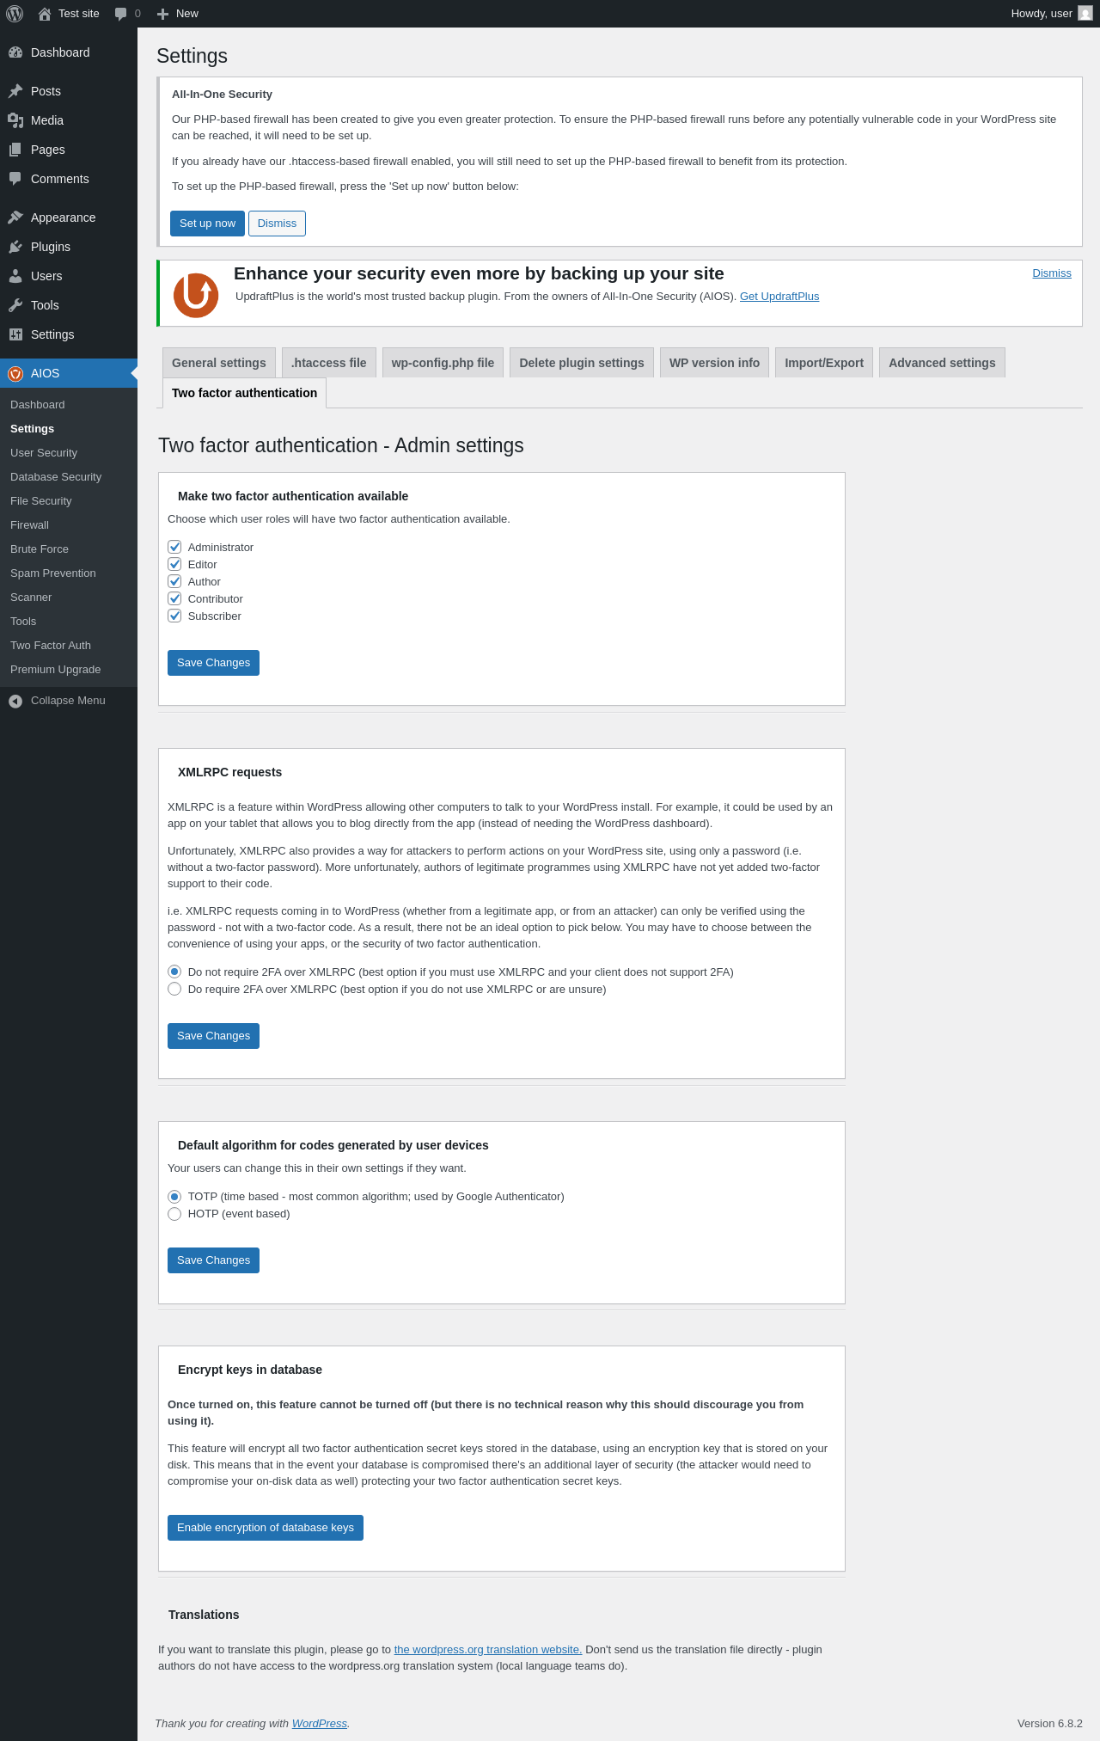Screen dimensions: 1100x1741
Task: Click the Posts pushpin icon
Action: click(x=15, y=91)
